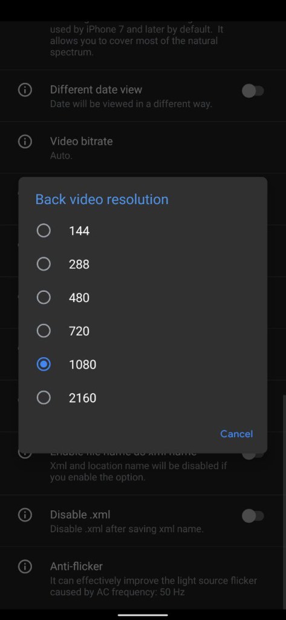286x620 pixels.
Task: Select the 144 resolution radio button
Action: coord(44,231)
